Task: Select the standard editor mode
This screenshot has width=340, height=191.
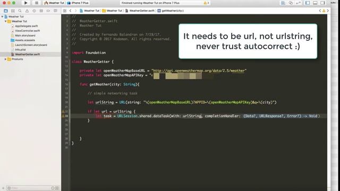Action: click(x=283, y=3)
